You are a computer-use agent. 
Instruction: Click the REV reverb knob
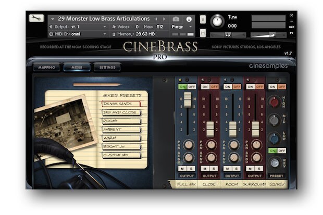coord(275,163)
